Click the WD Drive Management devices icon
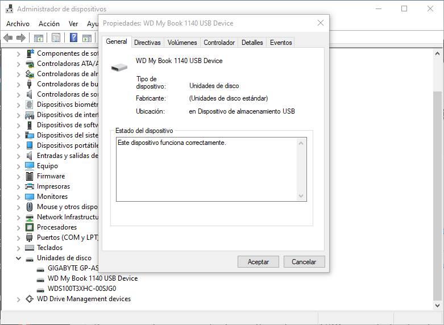The width and height of the screenshot is (444, 325). [30, 299]
